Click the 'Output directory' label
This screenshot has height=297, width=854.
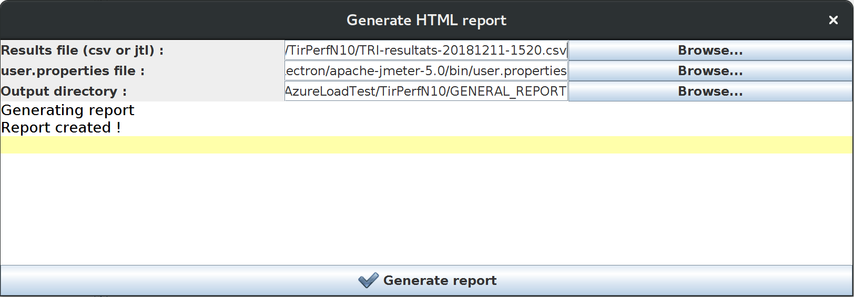pos(64,91)
